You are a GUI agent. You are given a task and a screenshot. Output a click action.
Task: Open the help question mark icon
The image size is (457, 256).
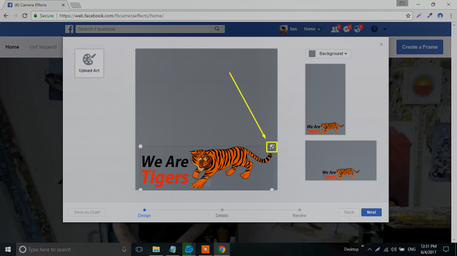pos(374,29)
